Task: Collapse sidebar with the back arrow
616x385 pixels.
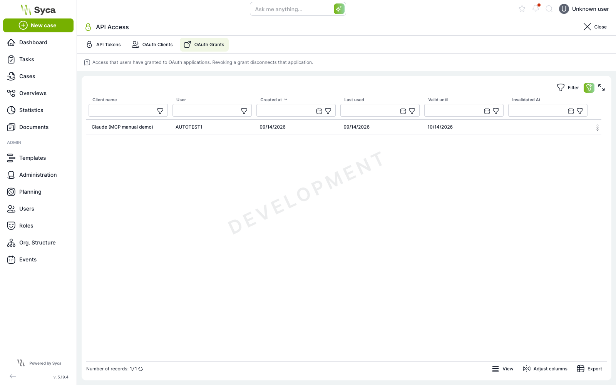Action: 13,376
